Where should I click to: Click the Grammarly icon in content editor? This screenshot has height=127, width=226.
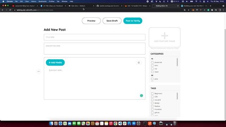tap(141, 96)
